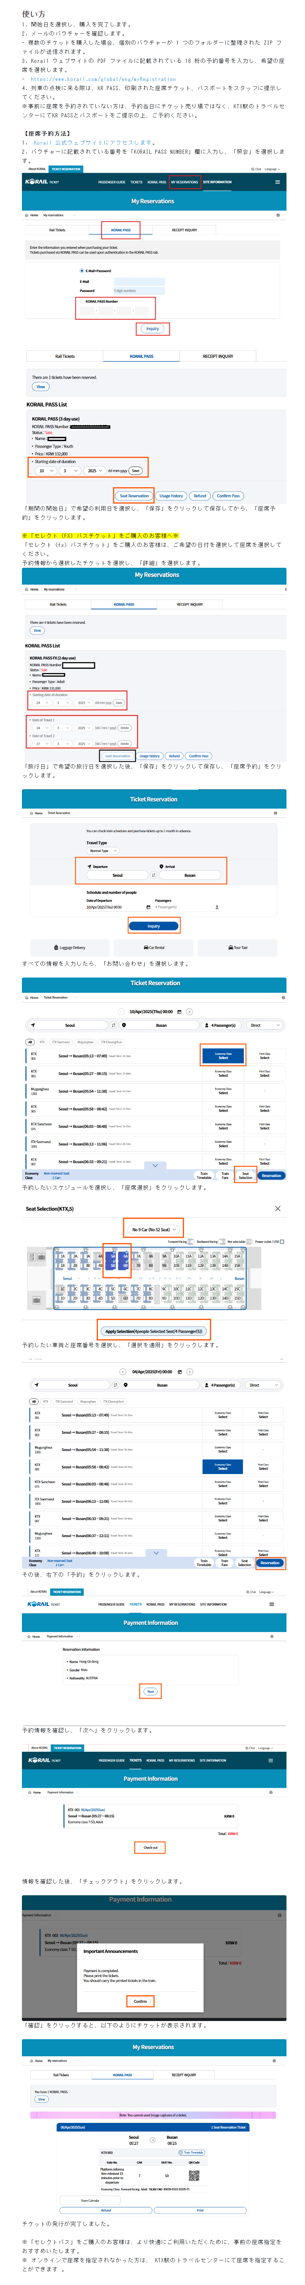
Task: Go to next day arrow beside 10/Apr/2025(Thu)
Action: coord(189,1012)
